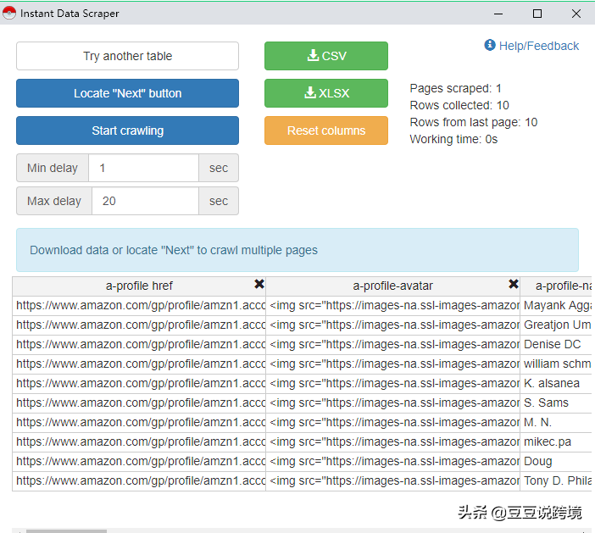Click avatar img cell in Doug row
Image resolution: width=595 pixels, height=533 pixels.
coord(392,462)
